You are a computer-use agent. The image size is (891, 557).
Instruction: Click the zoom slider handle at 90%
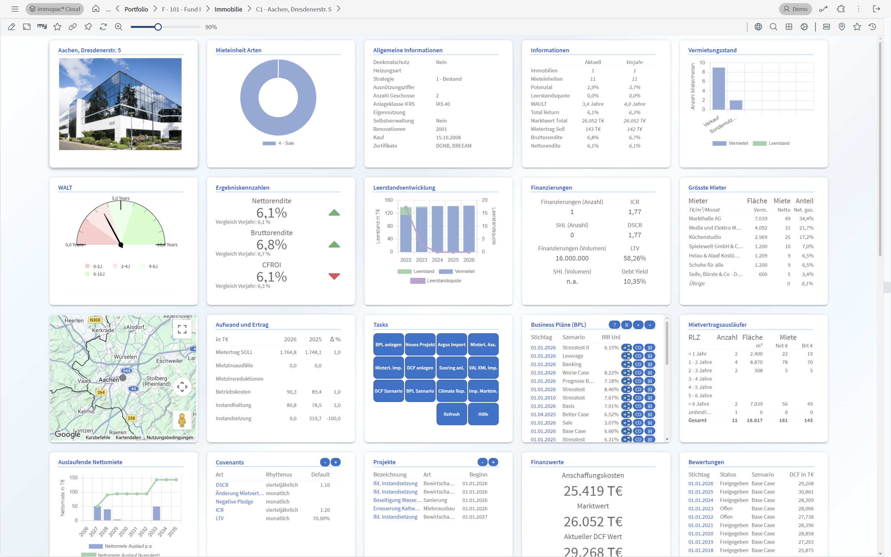(158, 27)
